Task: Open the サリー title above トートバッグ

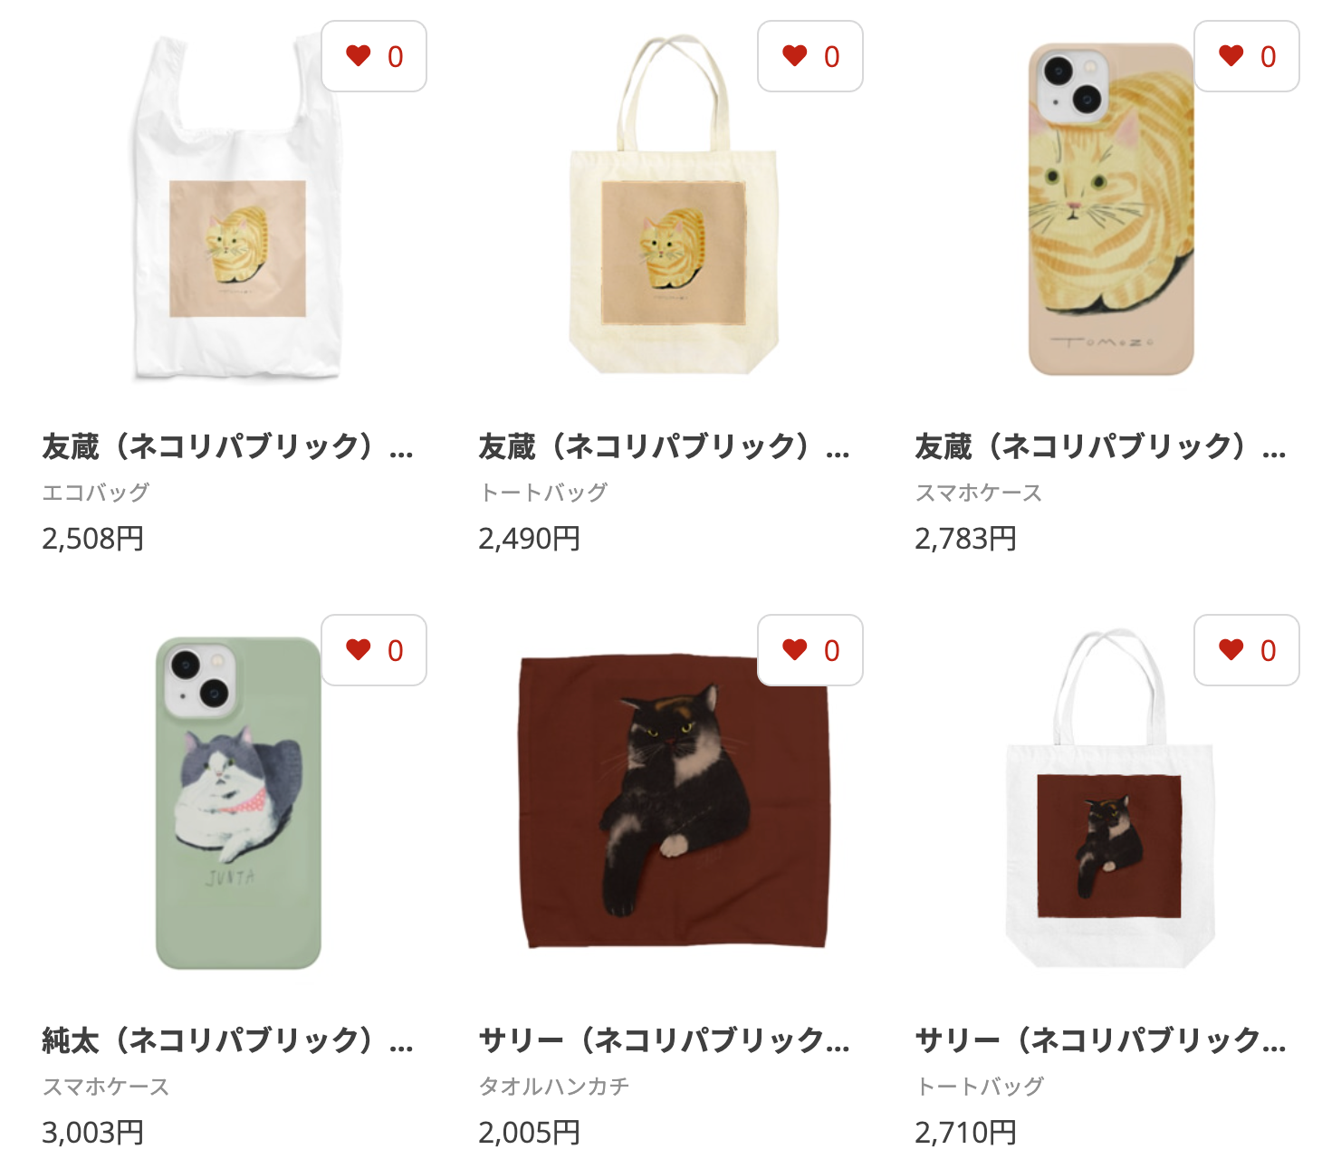Action: [1100, 1040]
